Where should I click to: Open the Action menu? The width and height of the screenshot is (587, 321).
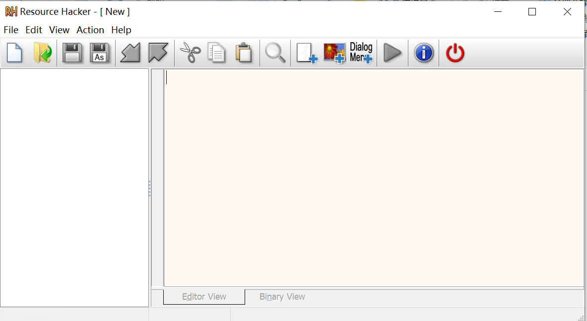(90, 30)
